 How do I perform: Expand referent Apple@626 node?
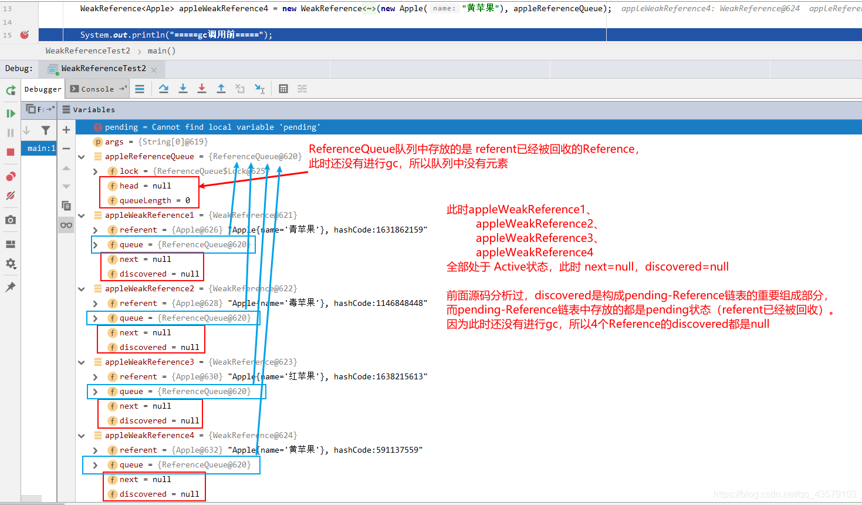point(95,230)
